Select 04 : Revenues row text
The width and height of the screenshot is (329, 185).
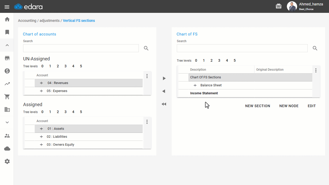(x=58, y=83)
